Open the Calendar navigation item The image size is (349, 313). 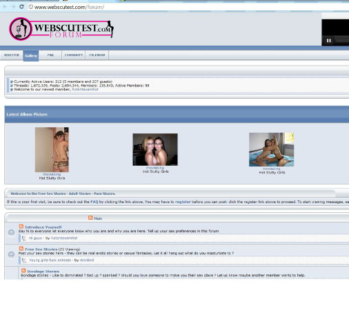97,55
